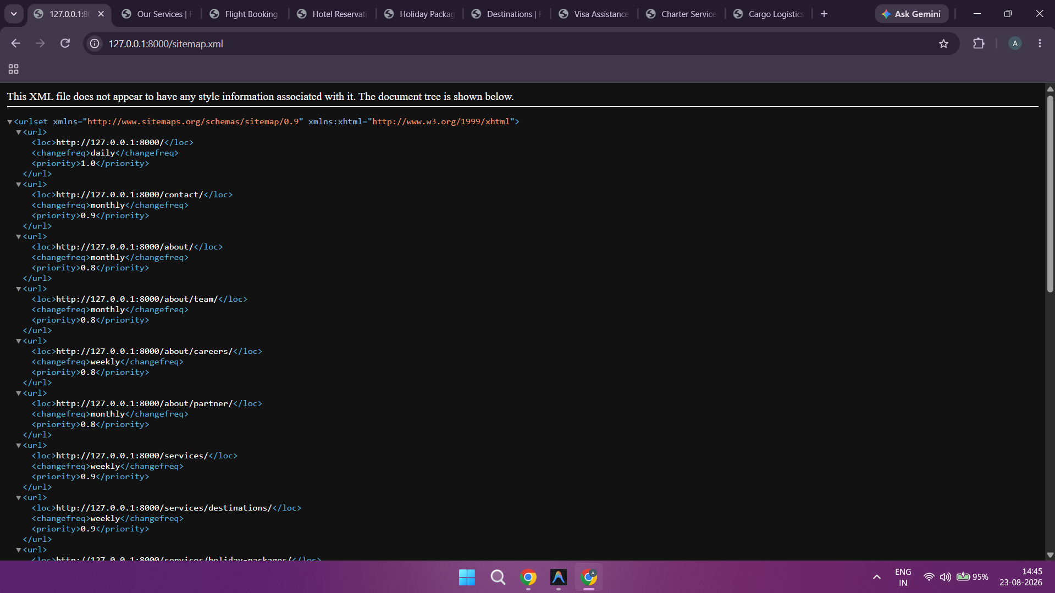This screenshot has height=593, width=1055.
Task: Collapse the url node containing /services/destinations/
Action: (x=19, y=497)
